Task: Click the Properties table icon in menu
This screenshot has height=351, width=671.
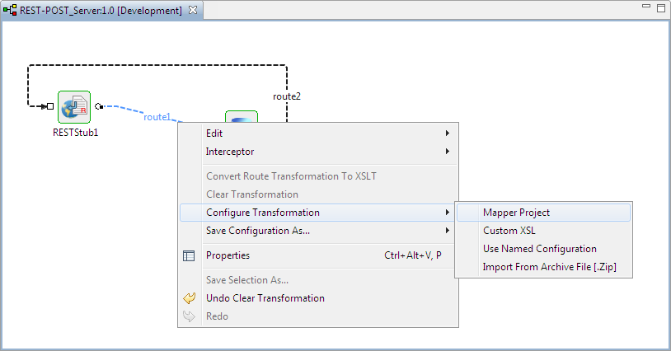Action: point(189,255)
